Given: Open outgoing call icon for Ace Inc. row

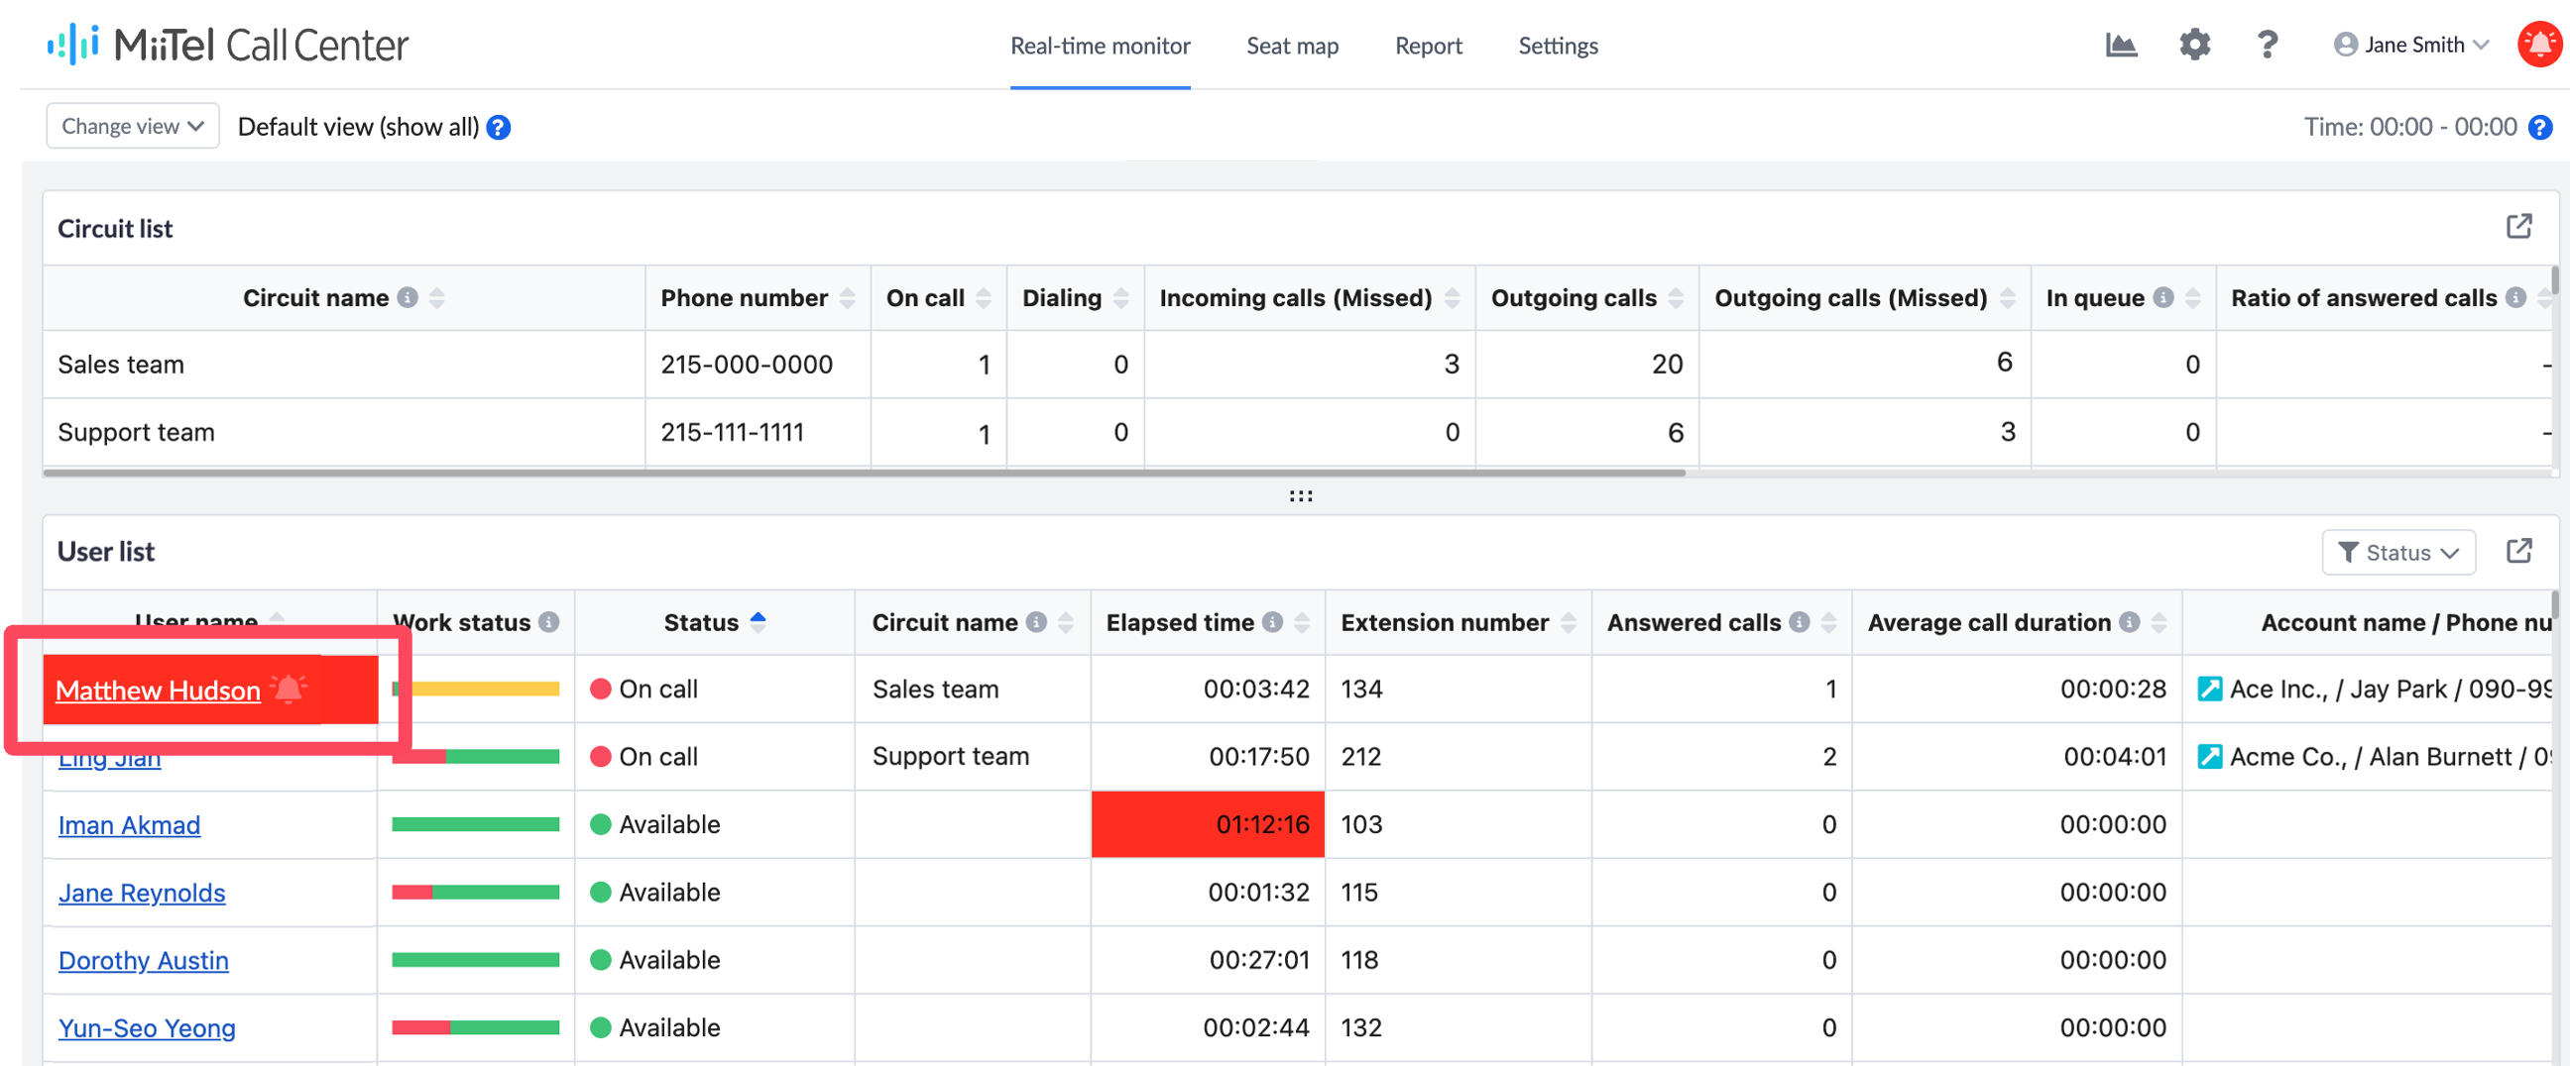Looking at the screenshot, I should click(2209, 690).
